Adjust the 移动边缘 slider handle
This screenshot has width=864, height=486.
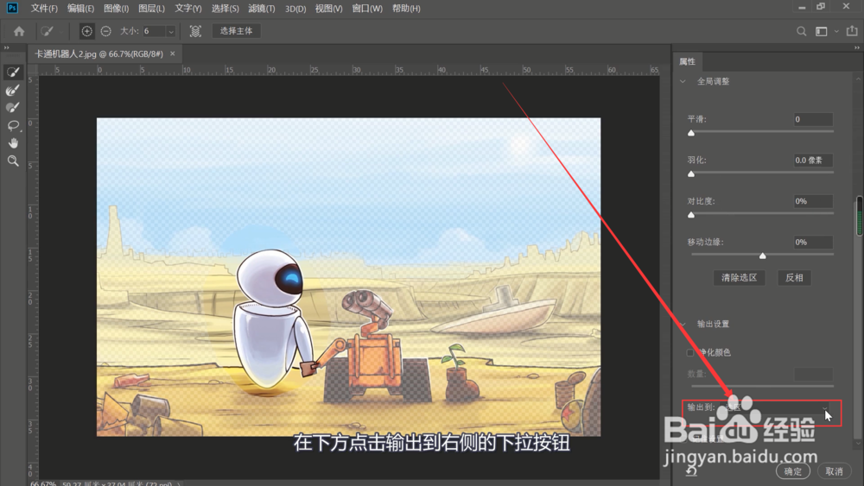[763, 256]
